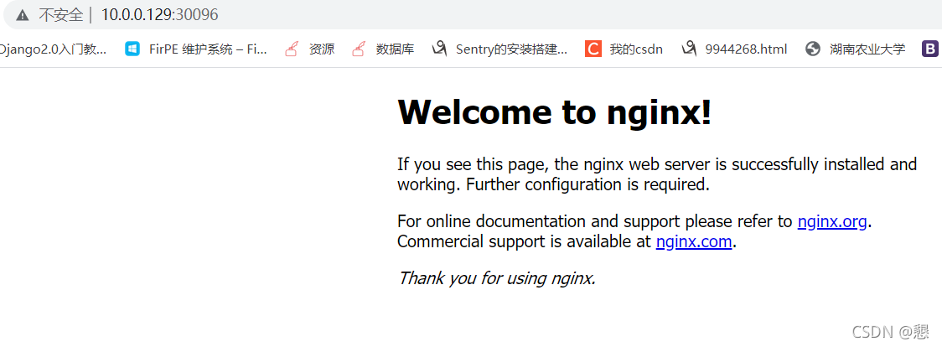
Task: Follow the nginx.com commercial support link
Action: pyautogui.click(x=694, y=242)
